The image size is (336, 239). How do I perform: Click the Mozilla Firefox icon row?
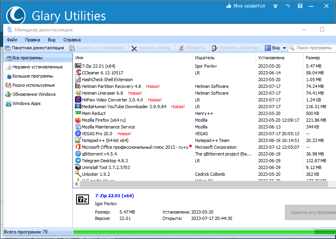point(78,120)
